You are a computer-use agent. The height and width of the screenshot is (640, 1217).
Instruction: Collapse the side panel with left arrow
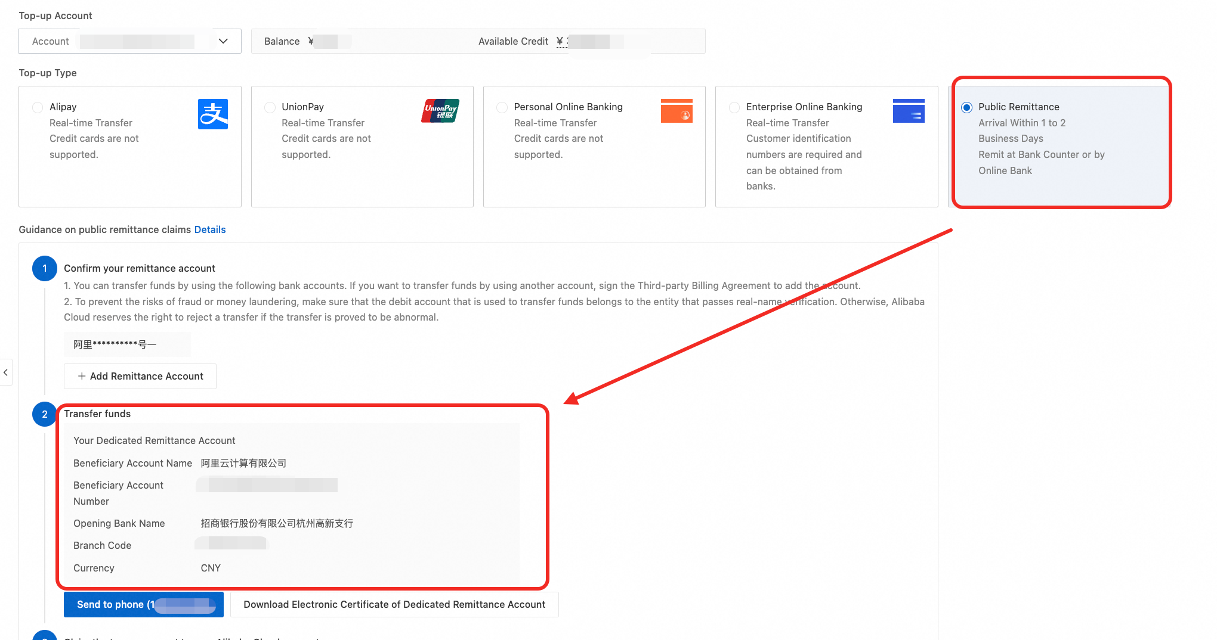[5, 372]
